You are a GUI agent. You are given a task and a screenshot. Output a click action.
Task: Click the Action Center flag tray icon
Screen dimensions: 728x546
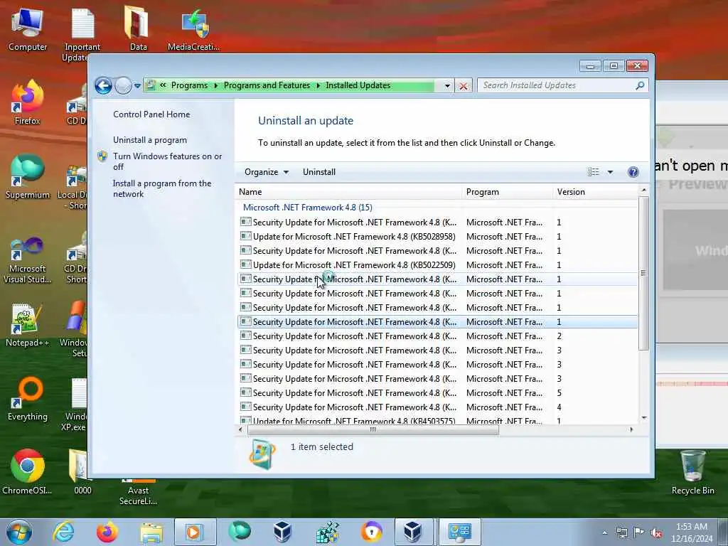(639, 532)
